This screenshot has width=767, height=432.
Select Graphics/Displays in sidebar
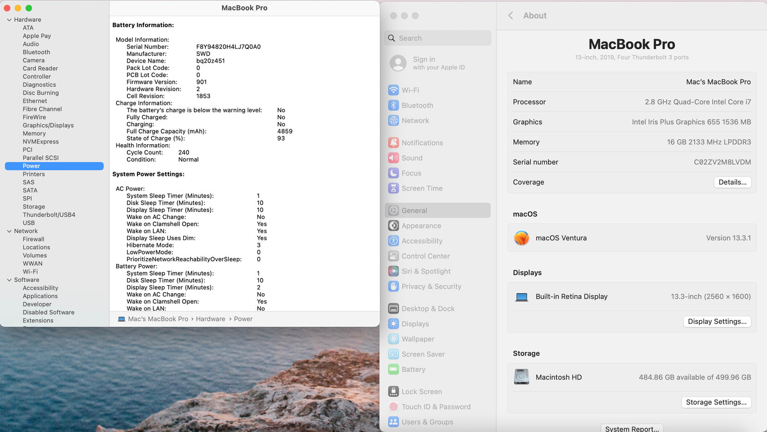[48, 125]
